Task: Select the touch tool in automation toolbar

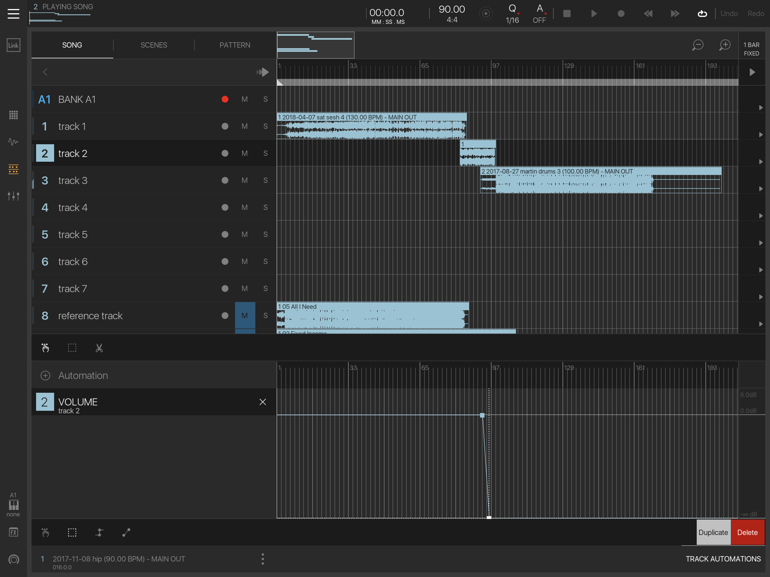Action: click(45, 532)
